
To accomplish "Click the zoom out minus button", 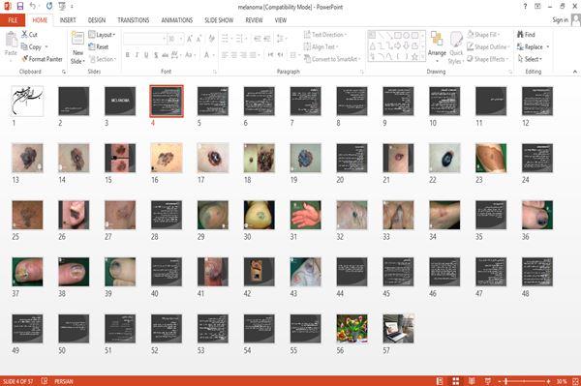I will point(500,381).
